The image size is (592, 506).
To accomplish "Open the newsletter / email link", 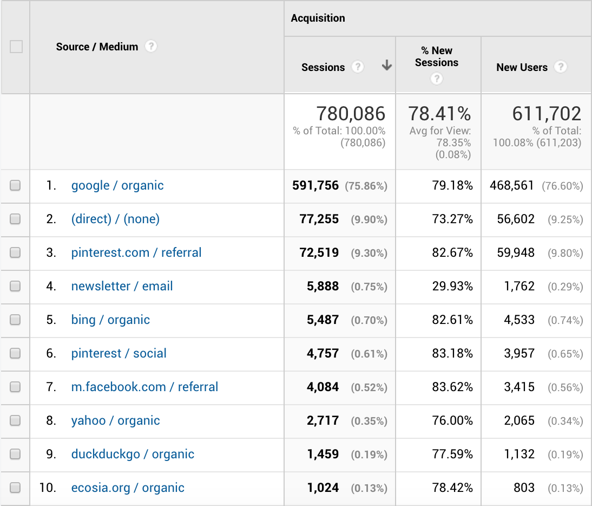I will point(122,286).
